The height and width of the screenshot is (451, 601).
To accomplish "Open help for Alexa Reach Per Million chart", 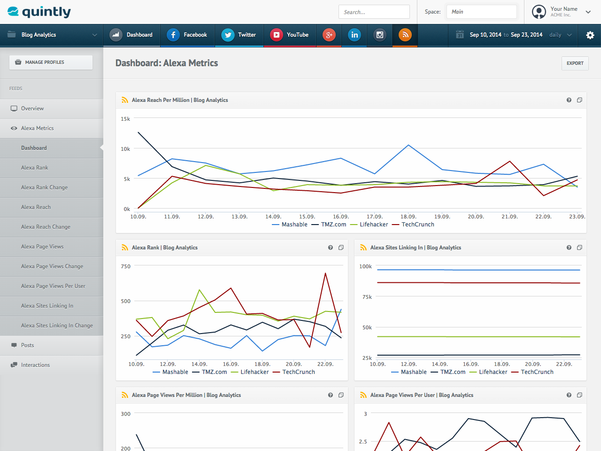I will (569, 100).
